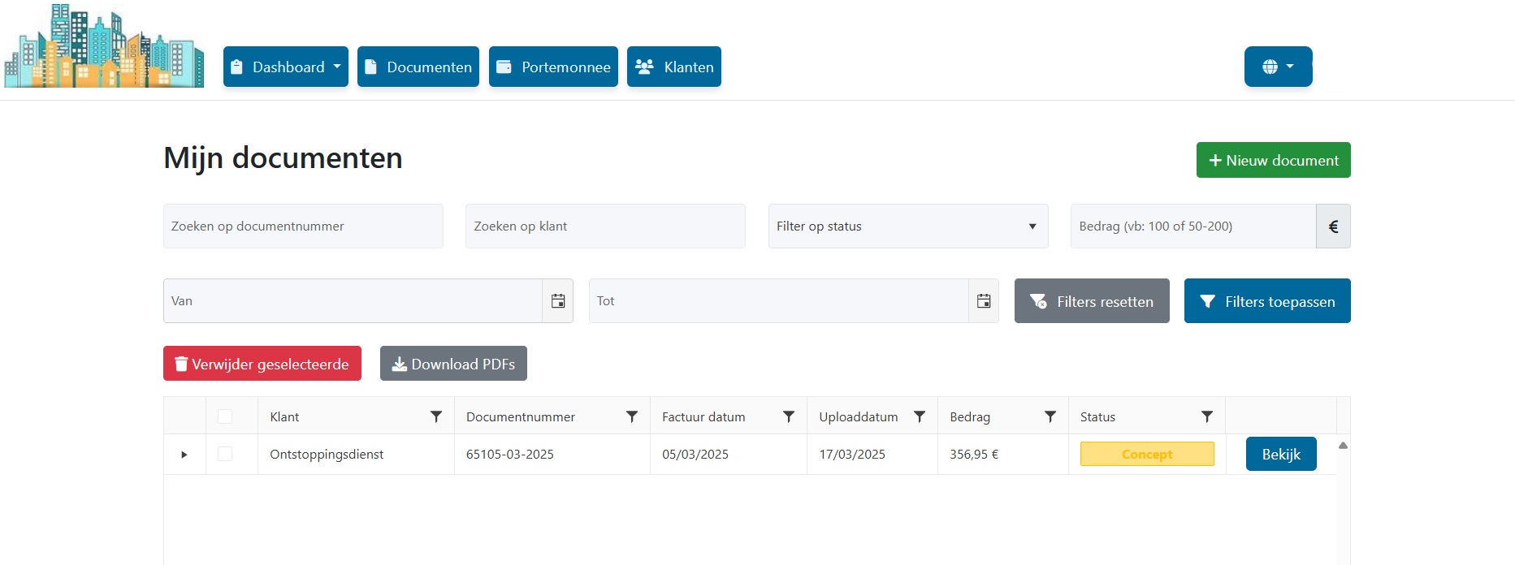The height and width of the screenshot is (565, 1515).
Task: Focus the Tot date input field
Action: point(778,301)
